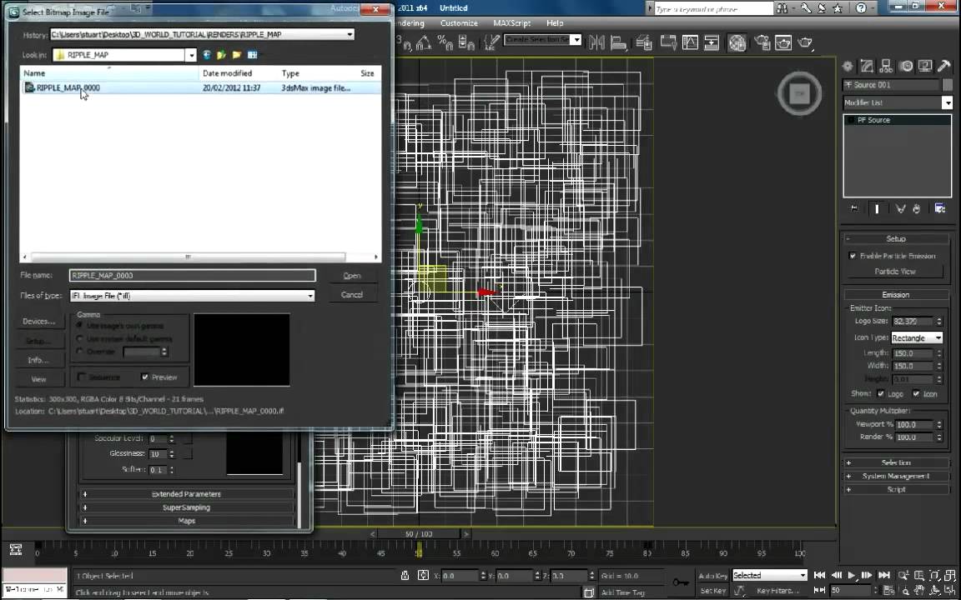
Task: Click the File name input field
Action: [193, 276]
